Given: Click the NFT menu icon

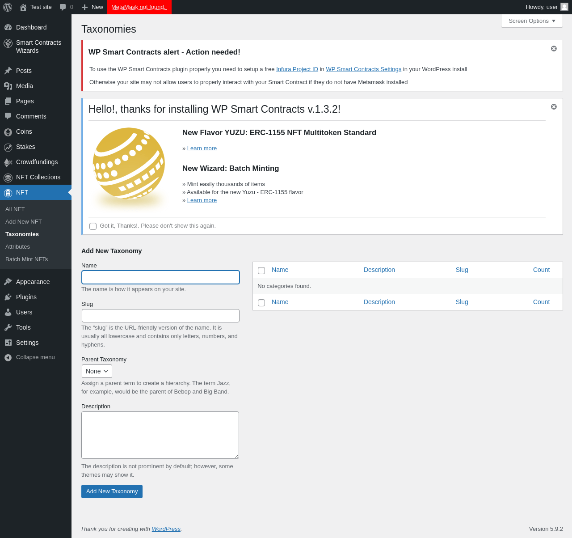Looking at the screenshot, I should coord(8,193).
